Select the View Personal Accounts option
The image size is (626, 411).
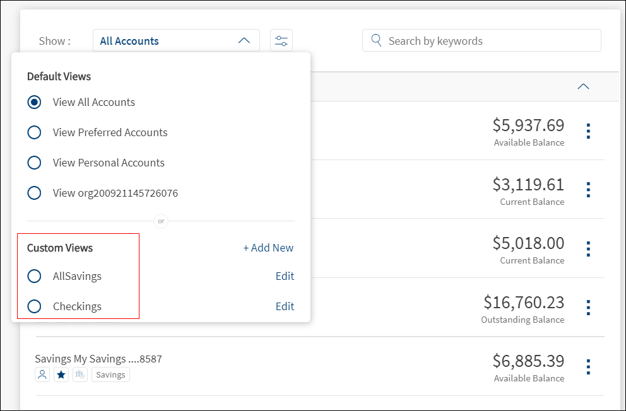point(35,163)
